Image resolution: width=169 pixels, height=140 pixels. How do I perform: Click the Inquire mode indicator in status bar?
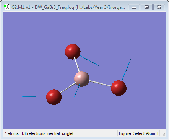(x=125, y=133)
